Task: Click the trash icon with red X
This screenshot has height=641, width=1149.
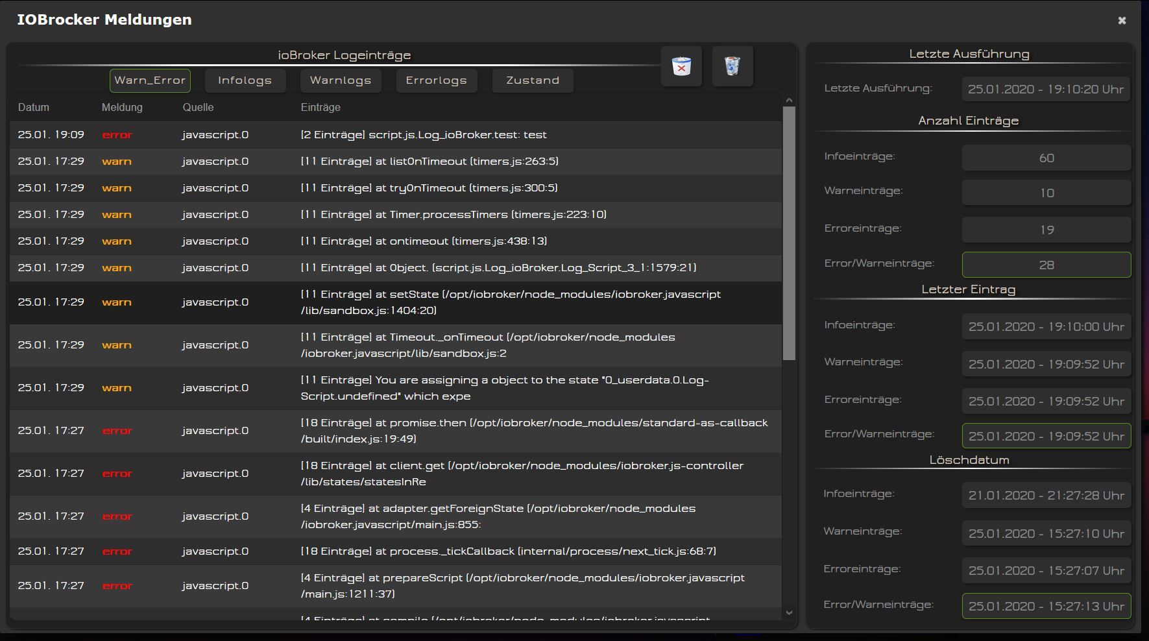Action: point(681,66)
